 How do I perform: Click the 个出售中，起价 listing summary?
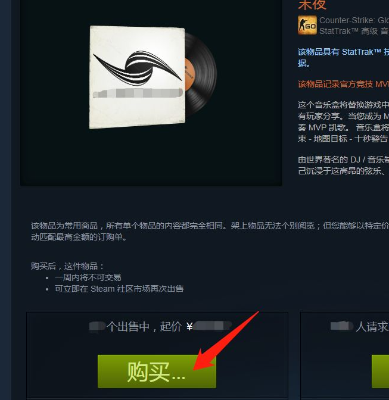pyautogui.click(x=145, y=327)
